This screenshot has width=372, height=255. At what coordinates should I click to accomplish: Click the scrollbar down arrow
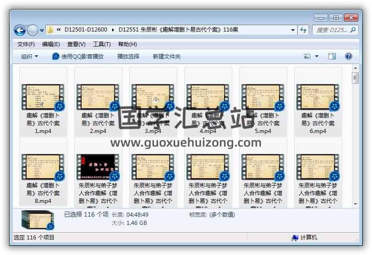pyautogui.click(x=356, y=204)
